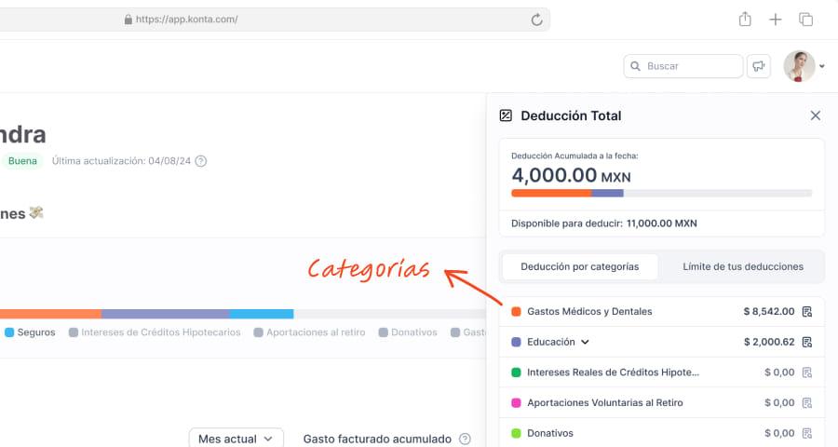Viewport: 838px width, 447px height.
Task: Open the Intereses Reales invoice detail icon
Action: click(807, 372)
